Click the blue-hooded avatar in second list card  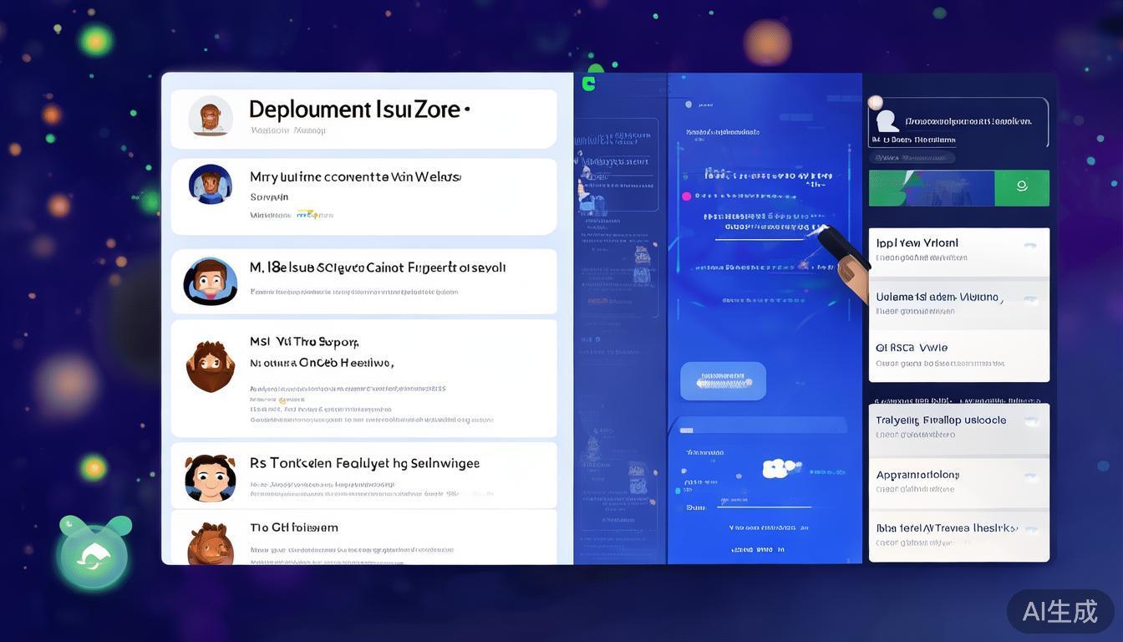click(211, 185)
